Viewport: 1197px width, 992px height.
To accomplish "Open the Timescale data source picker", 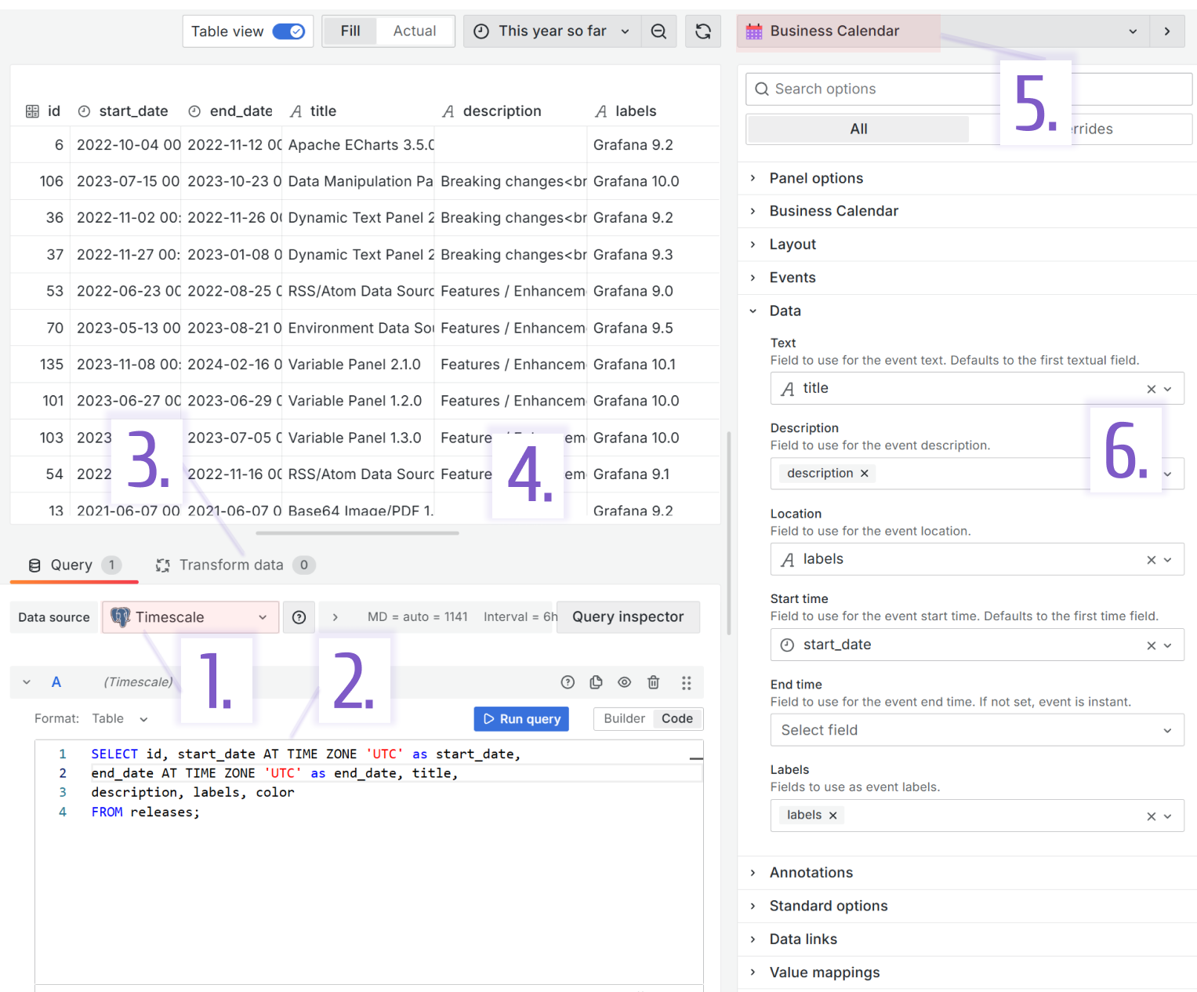I will pos(190,618).
